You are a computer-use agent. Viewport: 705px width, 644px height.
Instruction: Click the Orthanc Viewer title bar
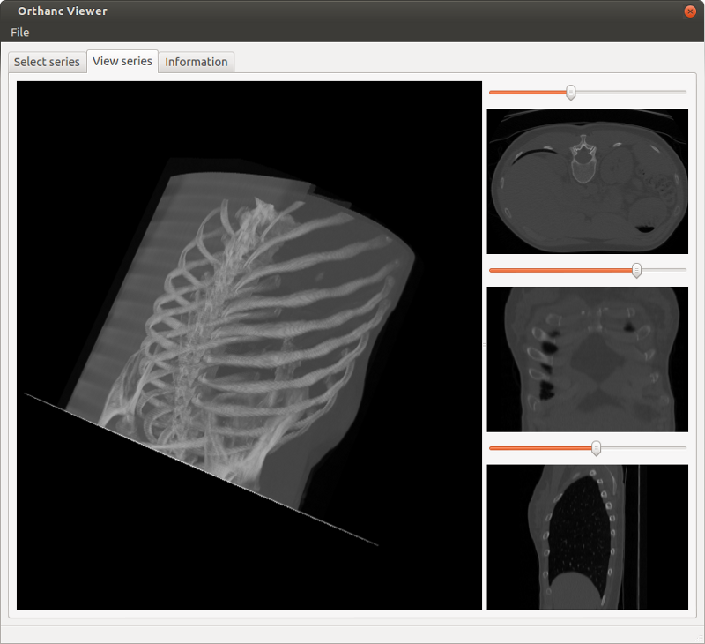352,11
